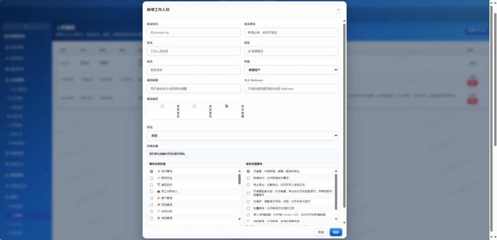
Task: Click the 操作权限模块 panel heading
Action: click(254, 164)
